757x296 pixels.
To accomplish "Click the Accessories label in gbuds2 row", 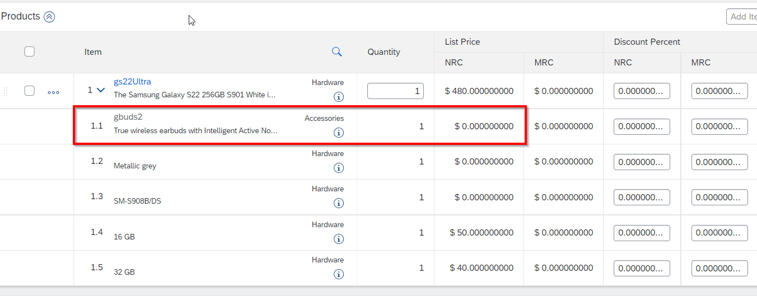I will [x=324, y=118].
